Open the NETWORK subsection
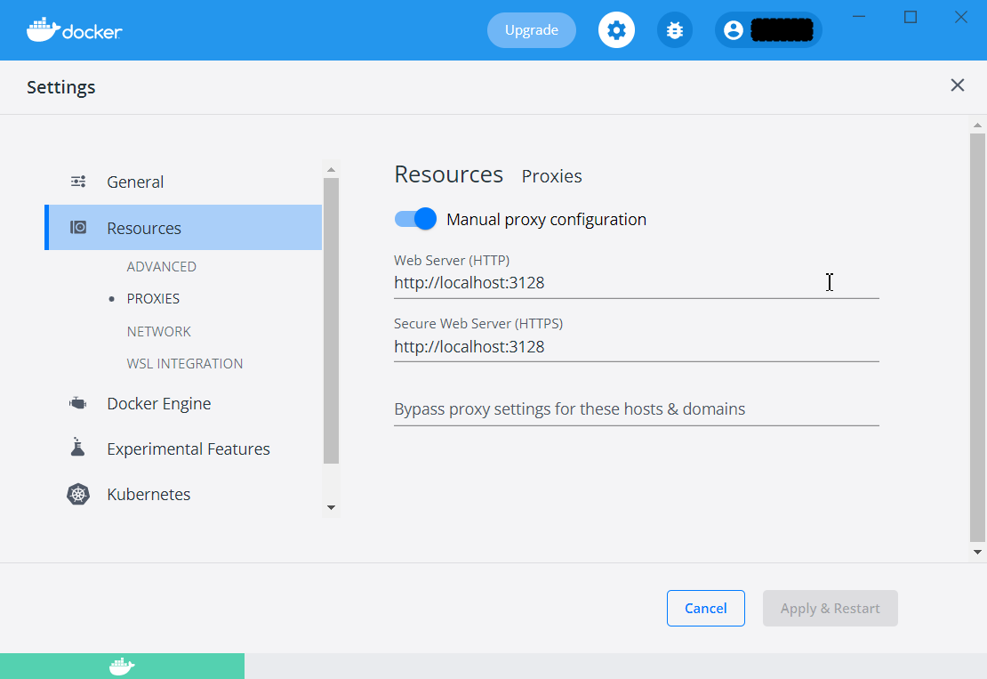The image size is (987, 679). click(x=158, y=331)
